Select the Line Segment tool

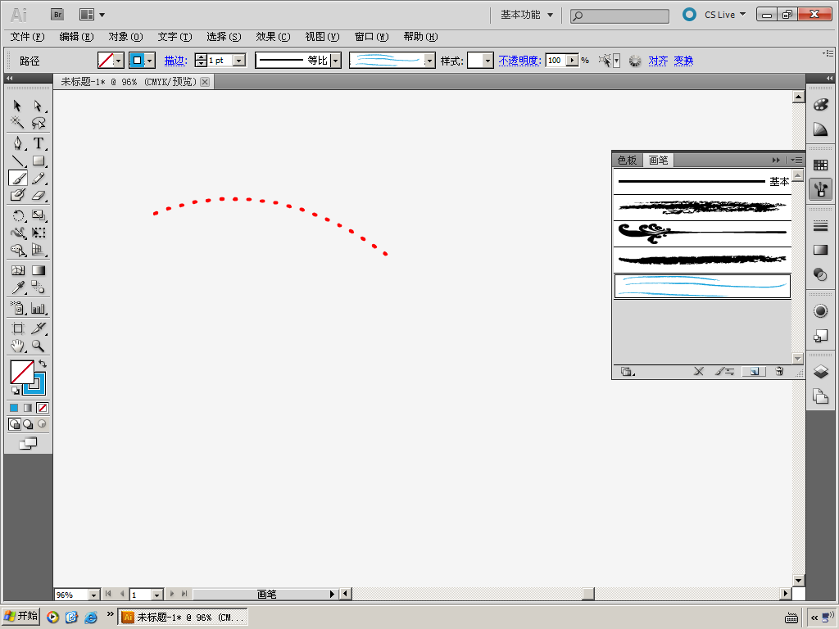pyautogui.click(x=17, y=161)
